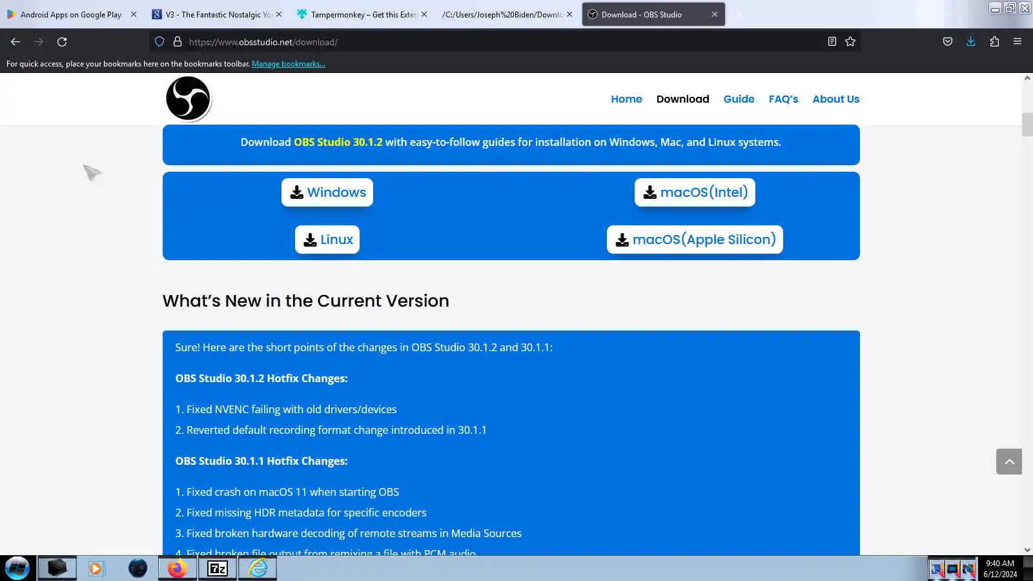This screenshot has height=581, width=1033.
Task: Open the tracking protection shield icon
Action: (159, 42)
